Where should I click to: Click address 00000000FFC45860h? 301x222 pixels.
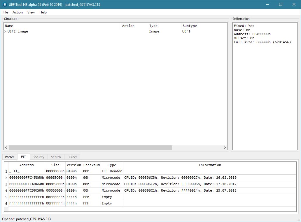(x=27, y=178)
